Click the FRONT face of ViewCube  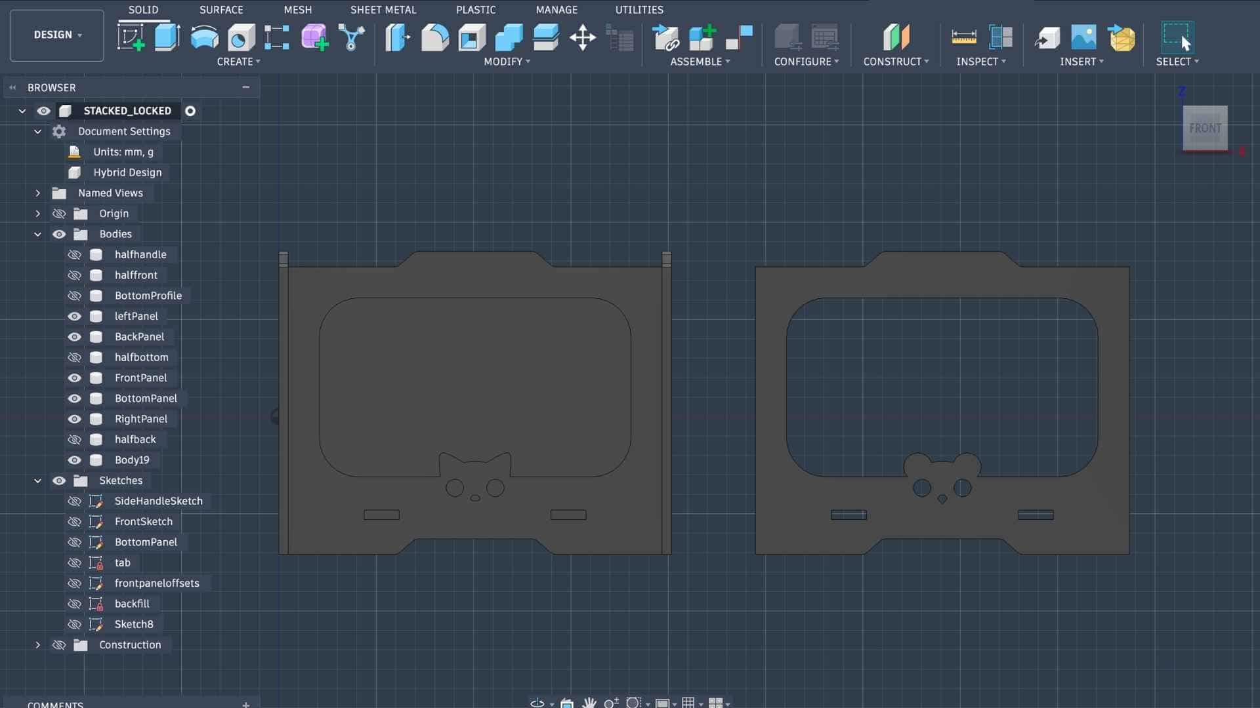pyautogui.click(x=1204, y=128)
